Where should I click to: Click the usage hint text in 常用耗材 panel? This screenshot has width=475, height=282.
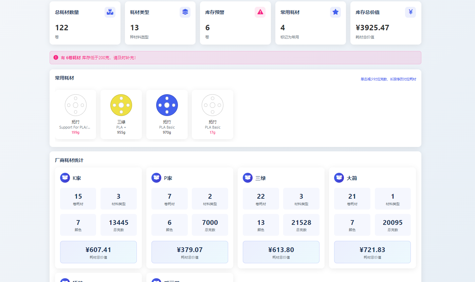[x=388, y=79]
